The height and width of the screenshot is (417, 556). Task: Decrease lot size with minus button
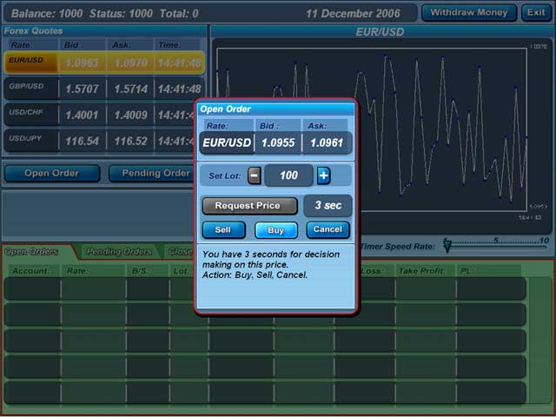point(255,175)
